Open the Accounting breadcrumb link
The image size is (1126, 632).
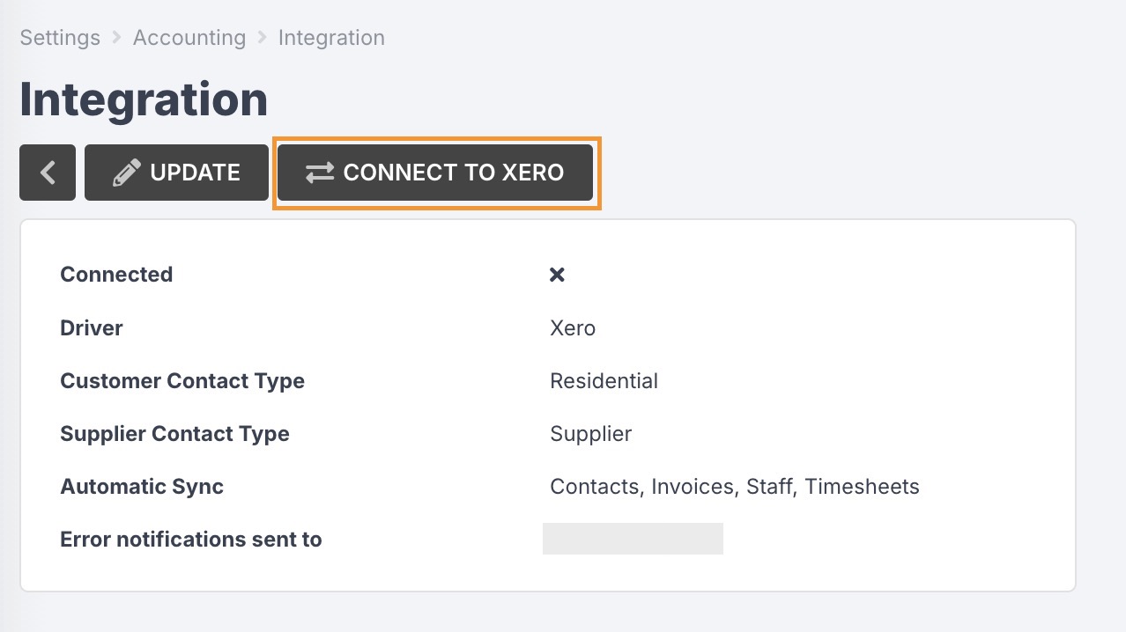[x=189, y=38]
